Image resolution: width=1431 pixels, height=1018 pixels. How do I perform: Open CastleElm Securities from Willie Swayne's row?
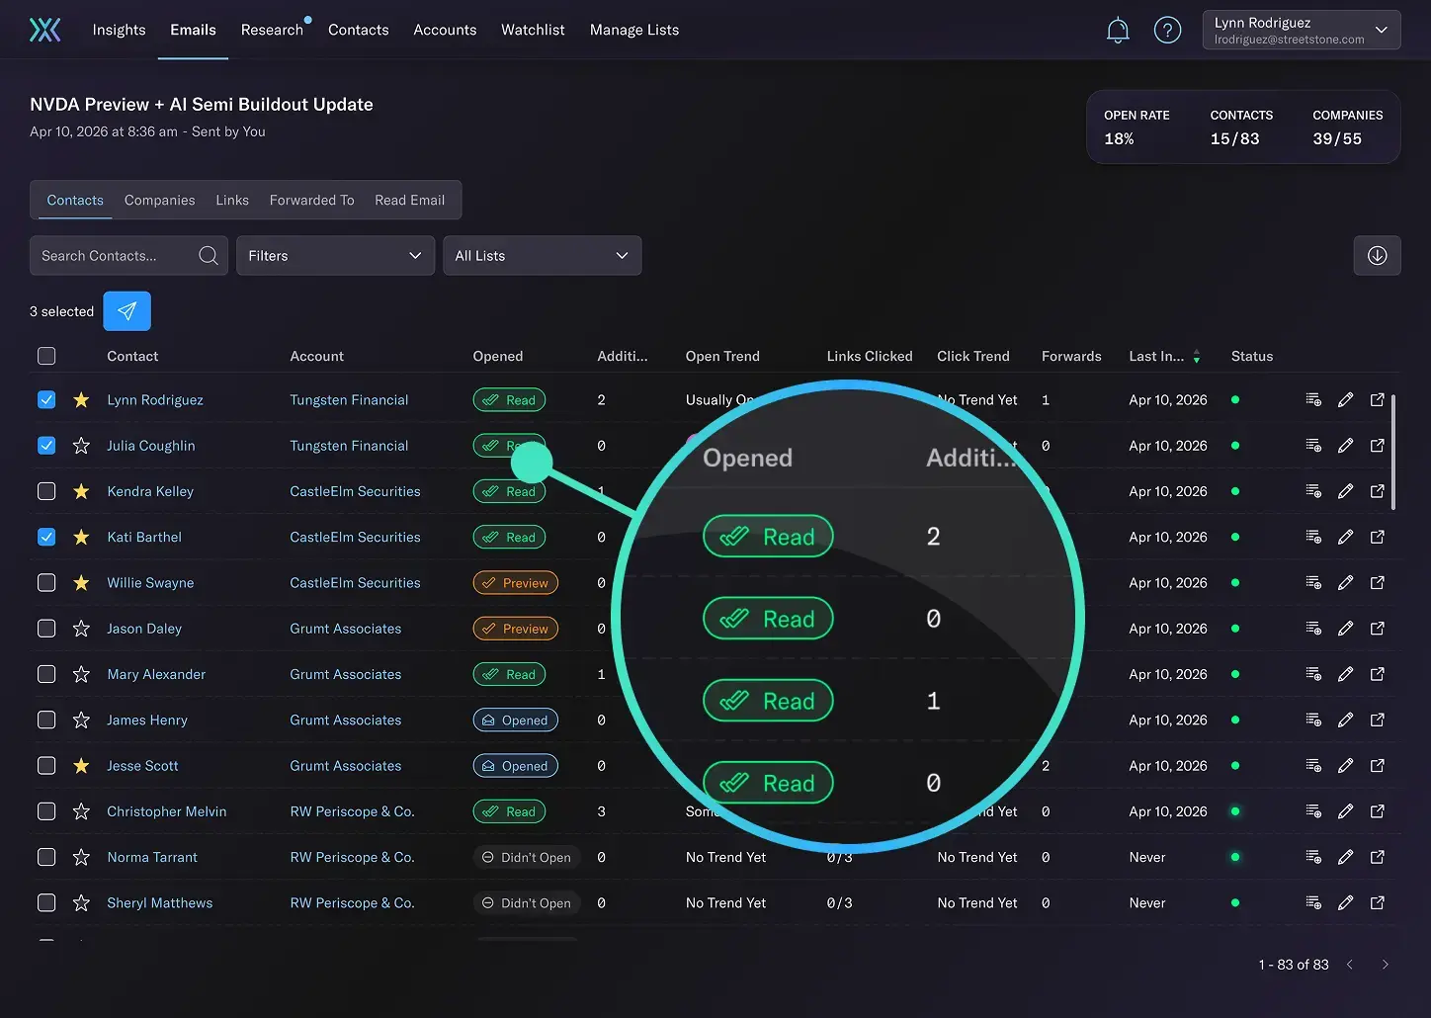(355, 583)
